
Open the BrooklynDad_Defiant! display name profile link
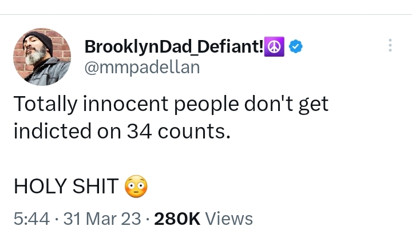click(x=174, y=47)
